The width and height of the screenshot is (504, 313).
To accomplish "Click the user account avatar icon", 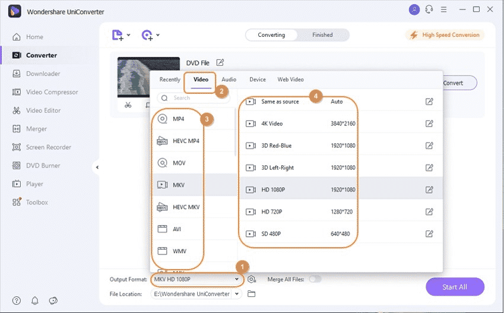I will 414,10.
